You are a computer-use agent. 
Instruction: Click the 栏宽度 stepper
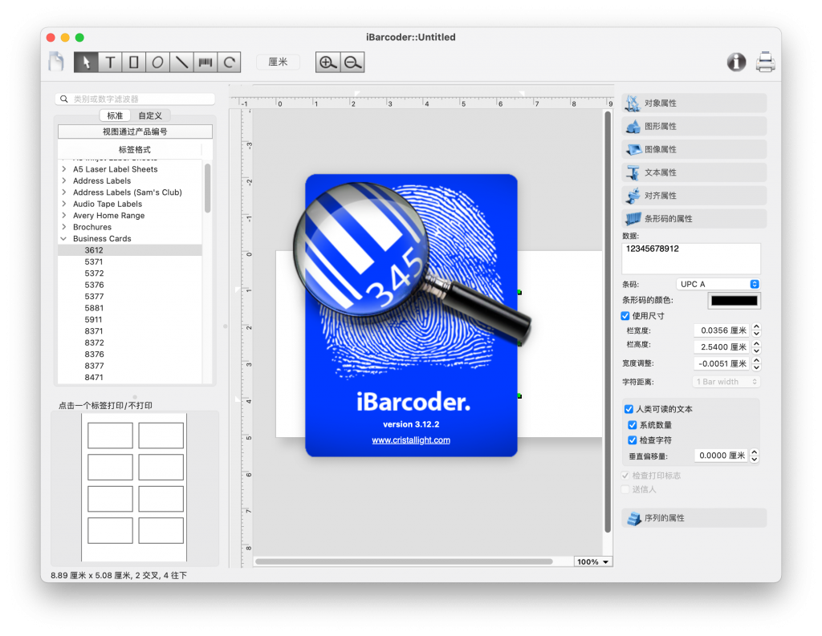click(756, 330)
